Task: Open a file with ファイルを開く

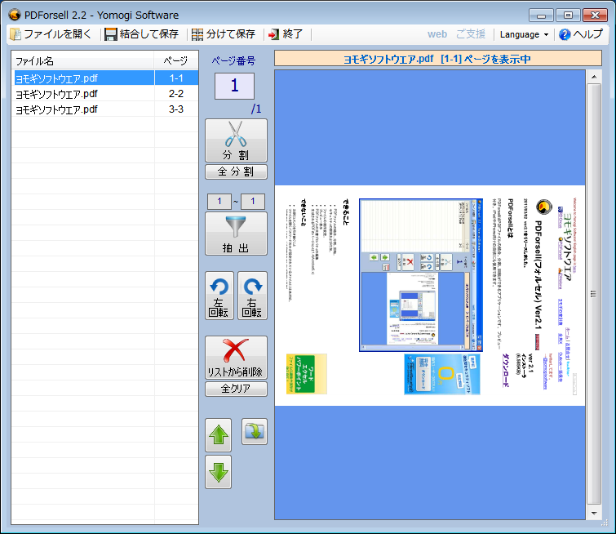Action: tap(51, 34)
